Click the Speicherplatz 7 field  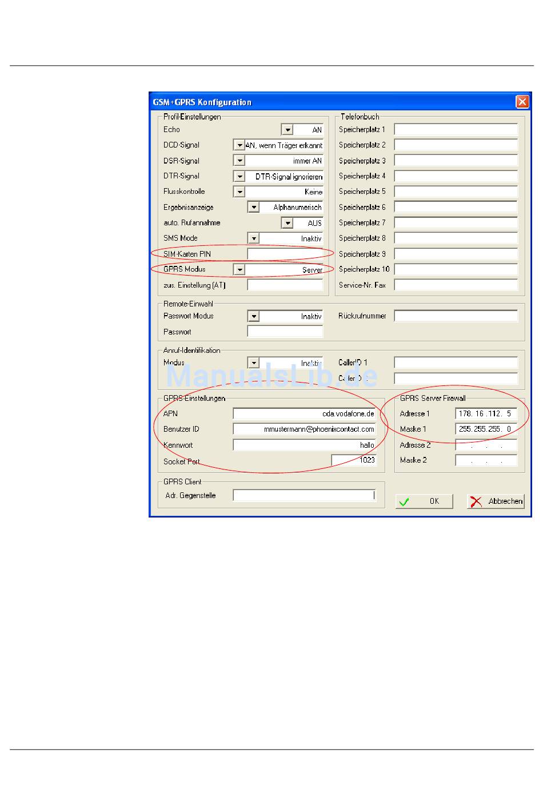[456, 223]
